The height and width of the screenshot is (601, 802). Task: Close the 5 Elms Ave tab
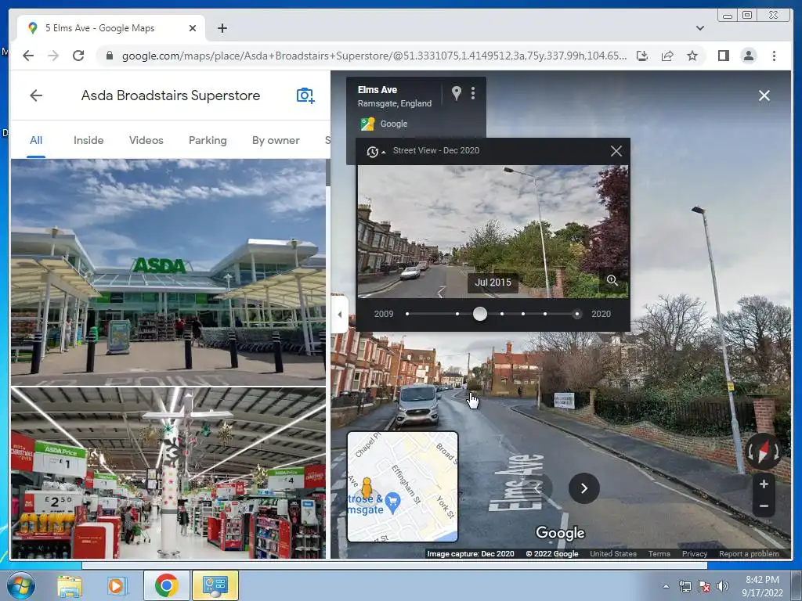point(193,29)
